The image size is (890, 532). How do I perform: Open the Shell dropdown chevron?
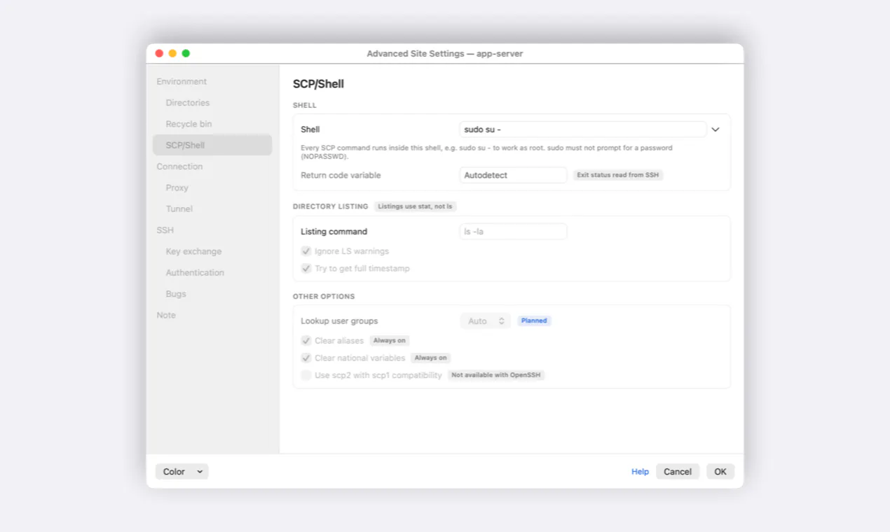(x=716, y=129)
